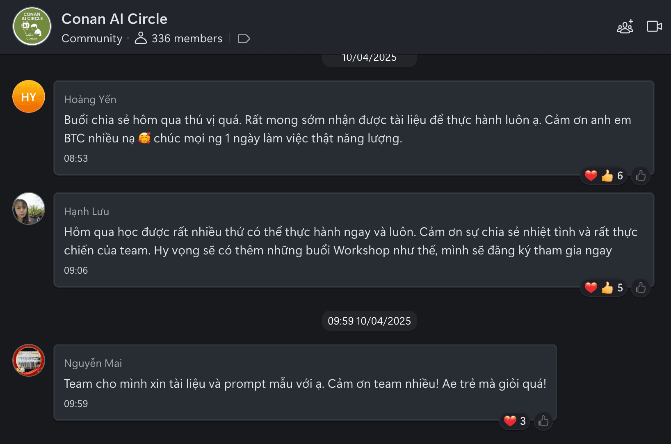This screenshot has width=671, height=444.
Task: Click sender name Hoàng Yến
Action: (90, 100)
